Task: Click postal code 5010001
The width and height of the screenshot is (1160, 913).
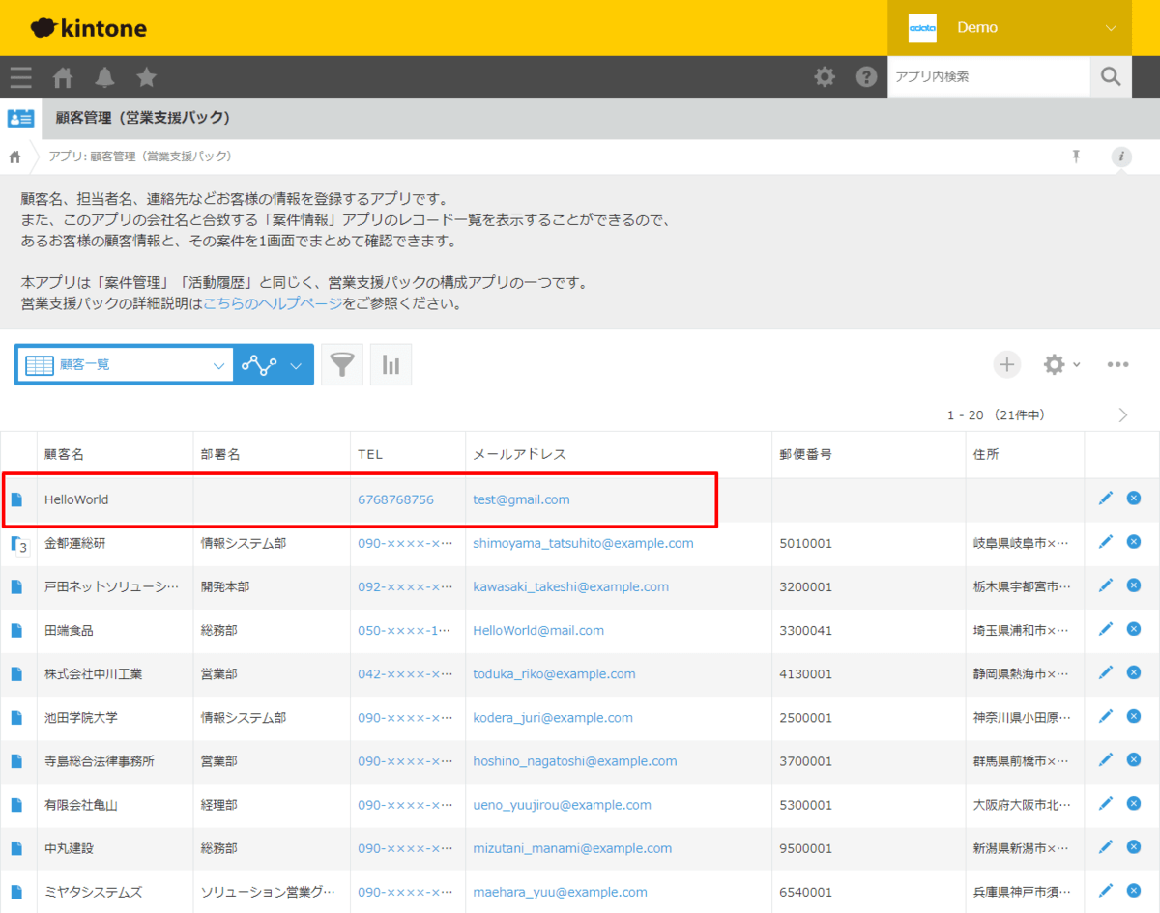Action: [x=806, y=543]
